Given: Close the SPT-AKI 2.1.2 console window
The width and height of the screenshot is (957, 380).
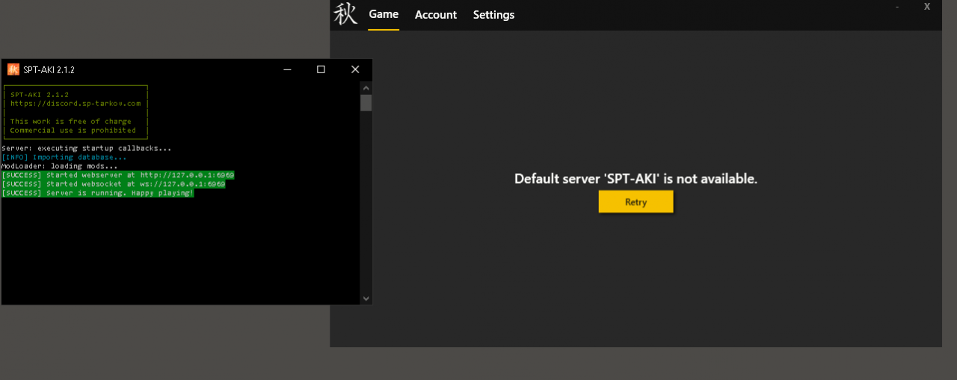Looking at the screenshot, I should tap(355, 69).
